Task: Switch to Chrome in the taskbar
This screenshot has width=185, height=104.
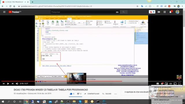Action: (26, 101)
